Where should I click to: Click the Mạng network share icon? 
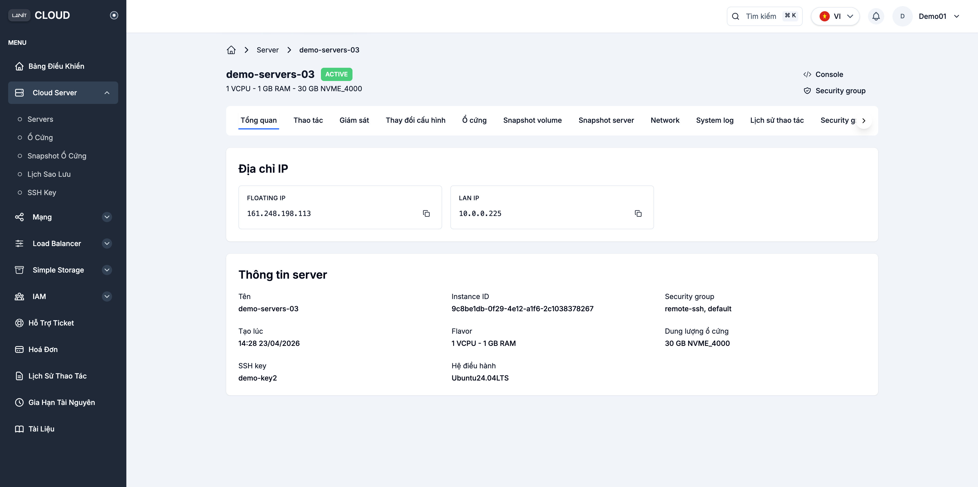pos(19,217)
